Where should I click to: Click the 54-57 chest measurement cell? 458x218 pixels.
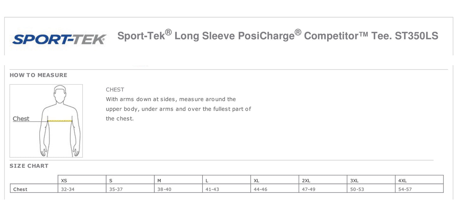tap(405, 189)
